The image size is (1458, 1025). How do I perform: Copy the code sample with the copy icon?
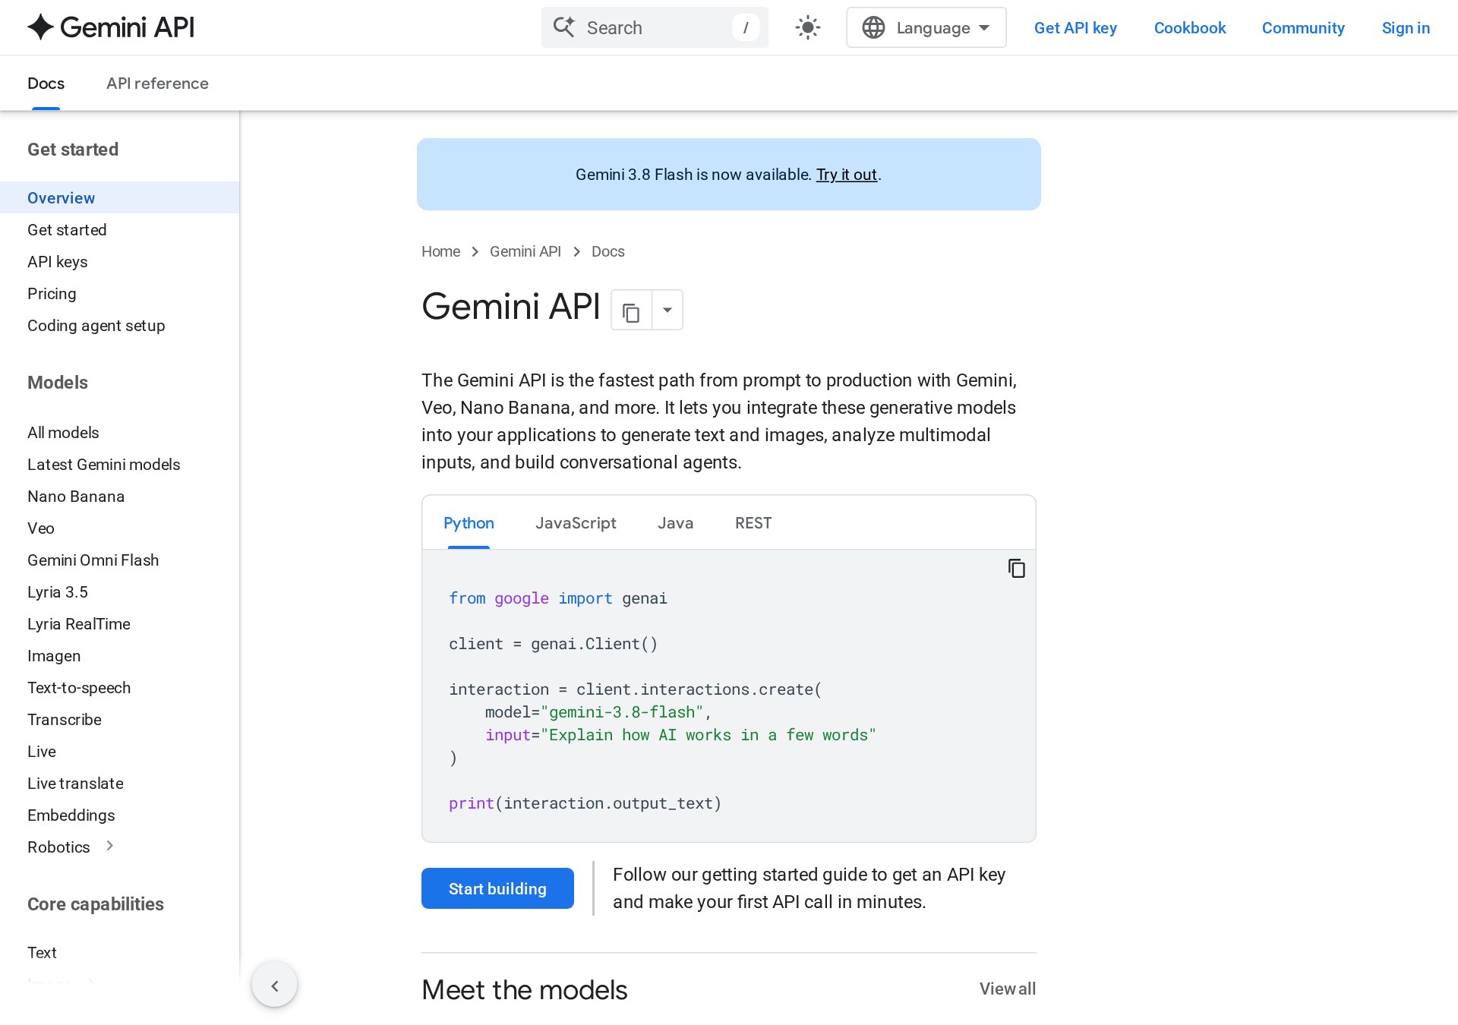click(1016, 569)
